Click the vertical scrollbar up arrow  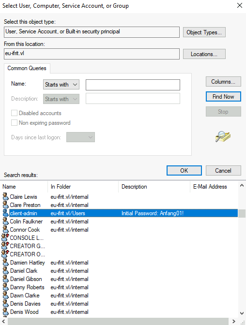(x=242, y=186)
